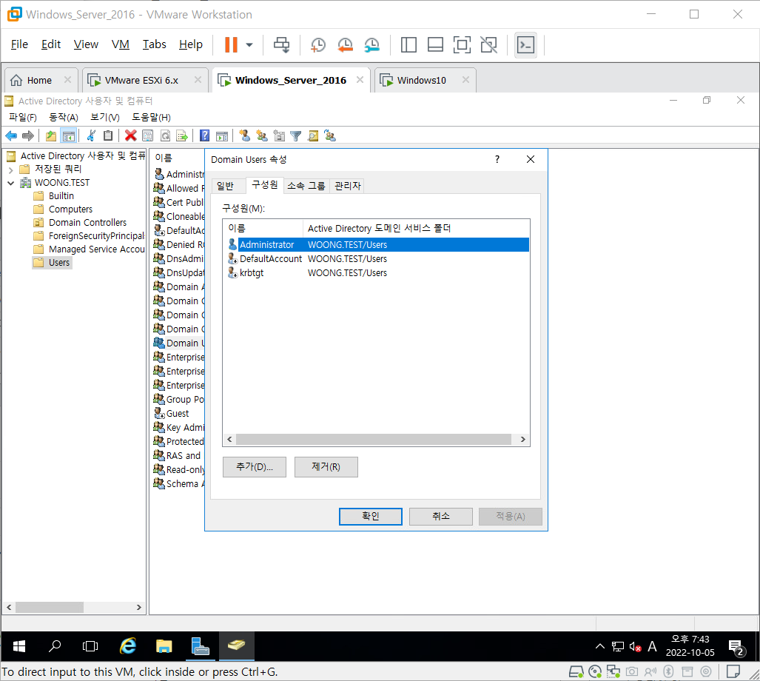
Task: Click the 취소 button
Action: (441, 516)
